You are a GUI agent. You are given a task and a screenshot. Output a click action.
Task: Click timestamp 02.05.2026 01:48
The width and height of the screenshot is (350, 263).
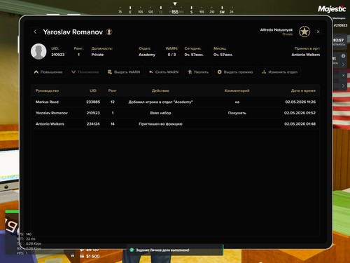point(300,124)
